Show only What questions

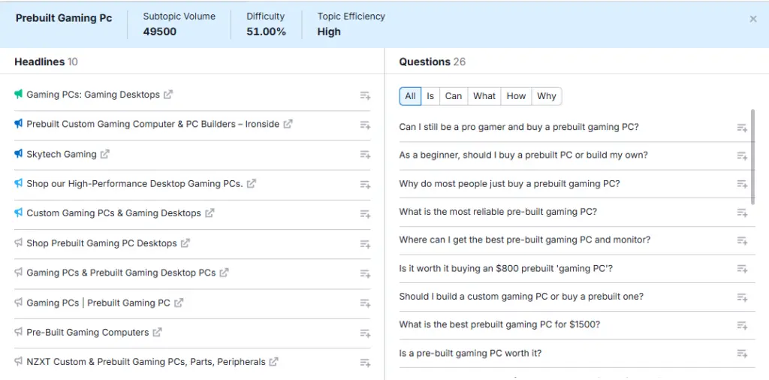[x=484, y=96]
